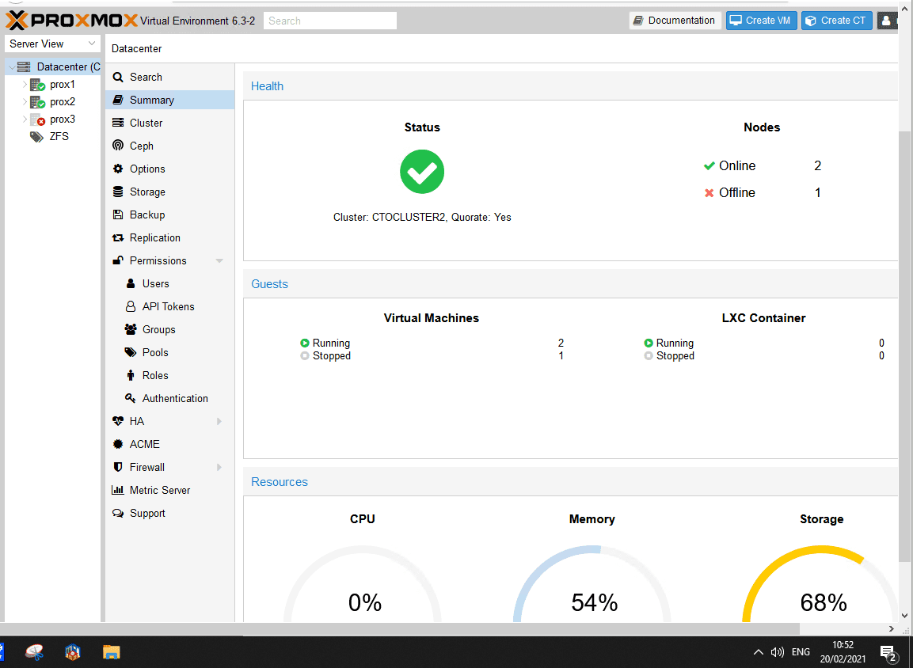Show hidden tray icons with the caret
913x668 pixels.
pyautogui.click(x=758, y=652)
